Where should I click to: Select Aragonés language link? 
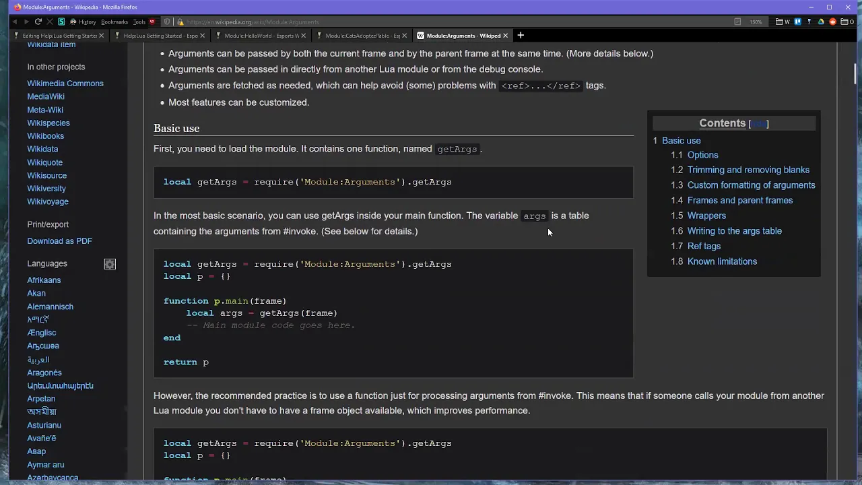click(44, 373)
